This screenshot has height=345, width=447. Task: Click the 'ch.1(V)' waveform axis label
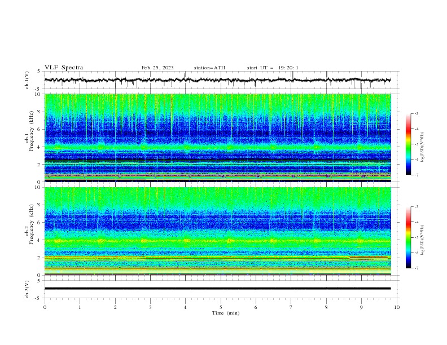click(27, 80)
